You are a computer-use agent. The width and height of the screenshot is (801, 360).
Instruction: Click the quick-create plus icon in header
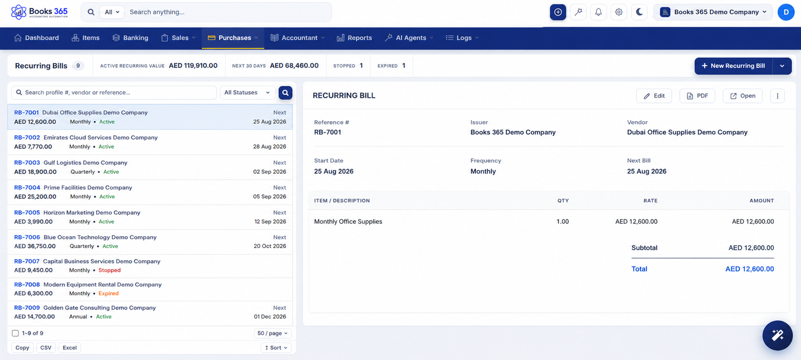pos(558,12)
